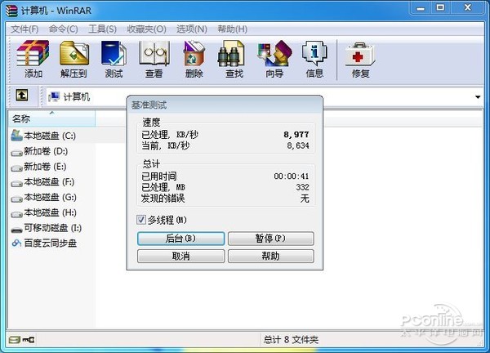Open the 选项(N) menu
Viewport: 490px width, 353px height.
192,29
